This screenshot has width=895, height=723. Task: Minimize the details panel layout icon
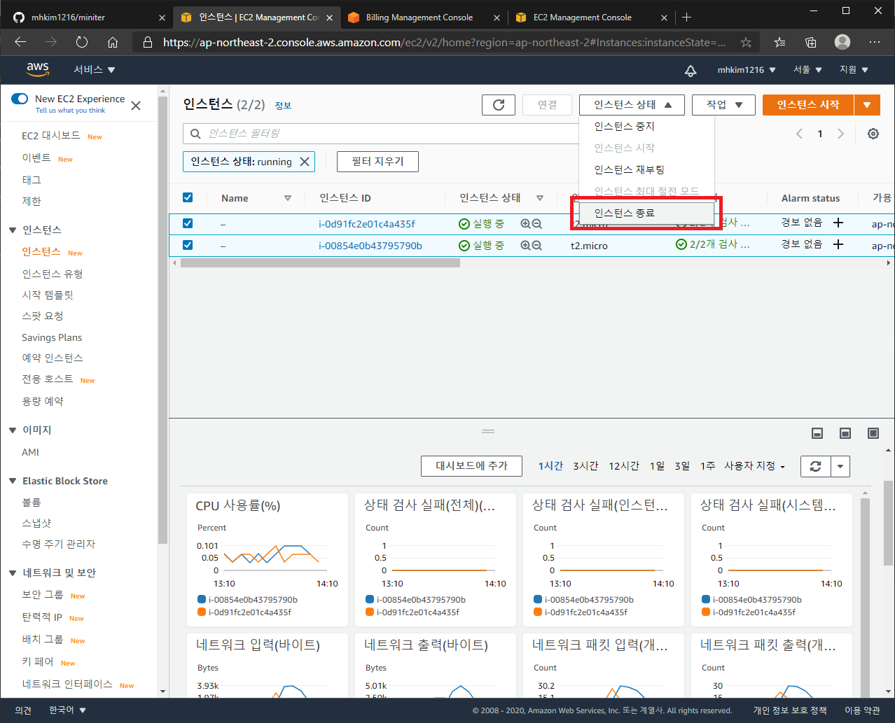[x=817, y=433]
